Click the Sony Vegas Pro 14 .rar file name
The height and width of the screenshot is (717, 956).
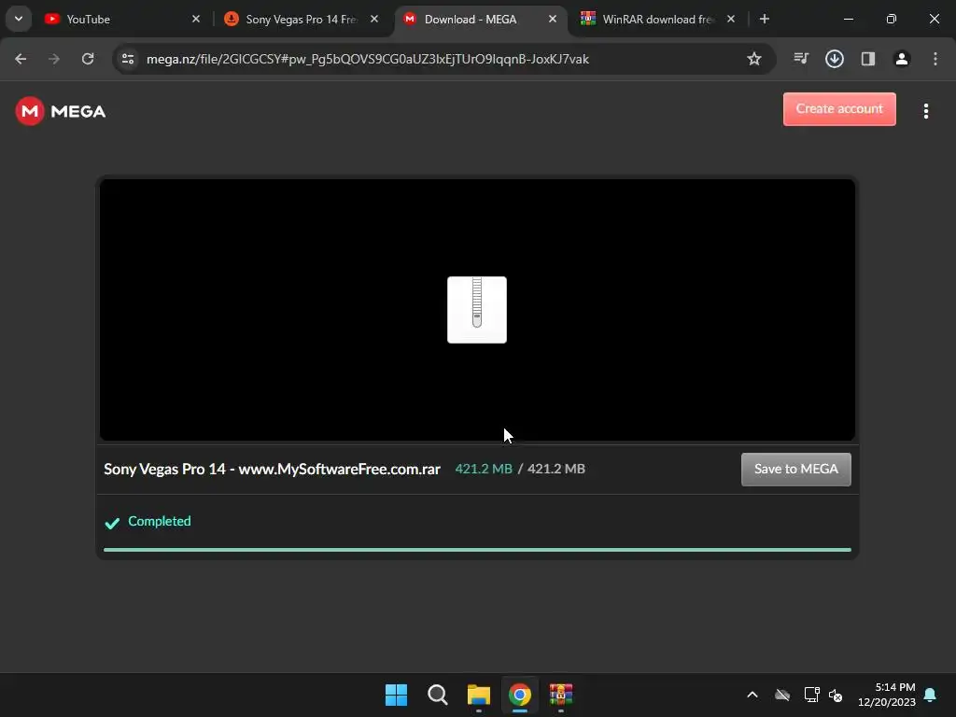272,469
